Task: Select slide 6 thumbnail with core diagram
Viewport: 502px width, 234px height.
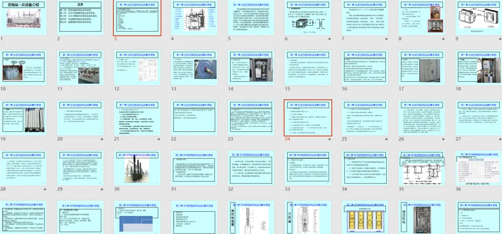Action: pyautogui.click(x=308, y=18)
